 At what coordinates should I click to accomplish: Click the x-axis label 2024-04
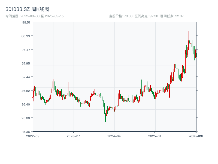pyautogui.click(x=114, y=136)
